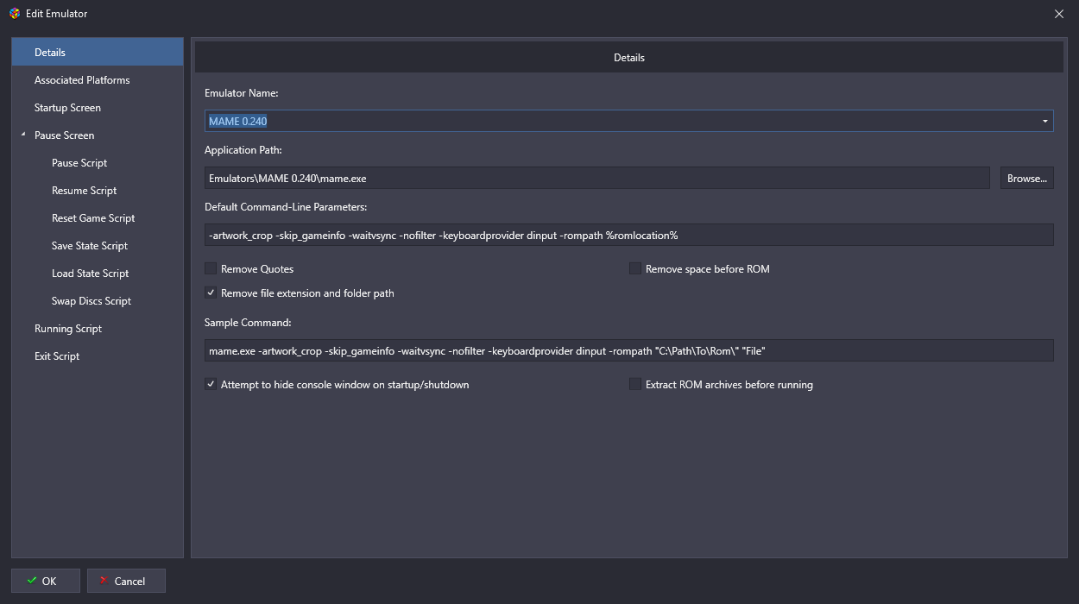Click Default Command-Line Parameters field

pos(629,235)
